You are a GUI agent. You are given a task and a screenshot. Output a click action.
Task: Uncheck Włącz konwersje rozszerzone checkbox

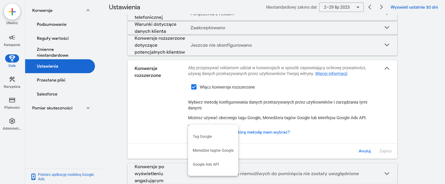194,87
